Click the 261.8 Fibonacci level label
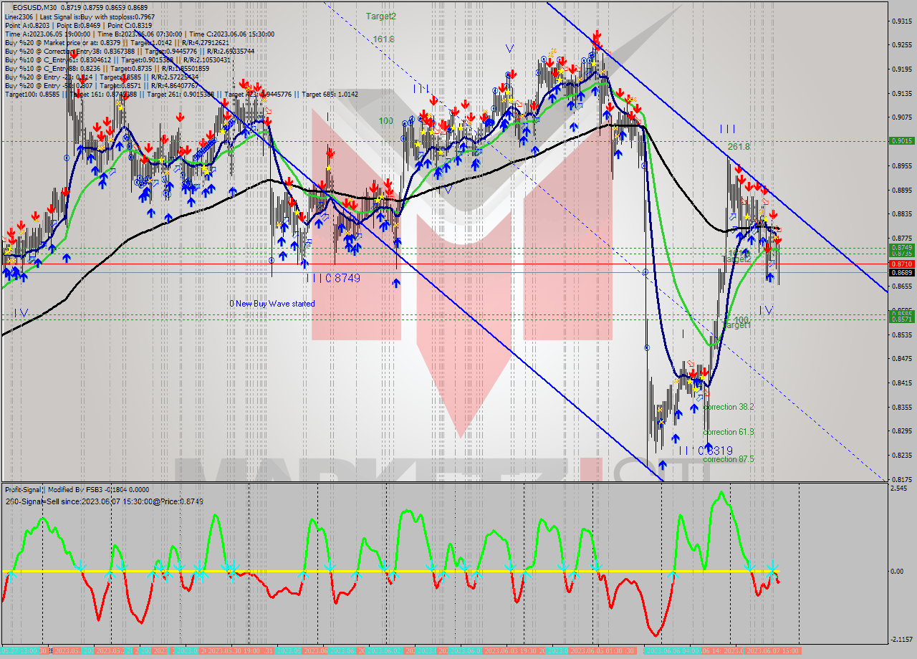This screenshot has width=917, height=659. point(738,146)
